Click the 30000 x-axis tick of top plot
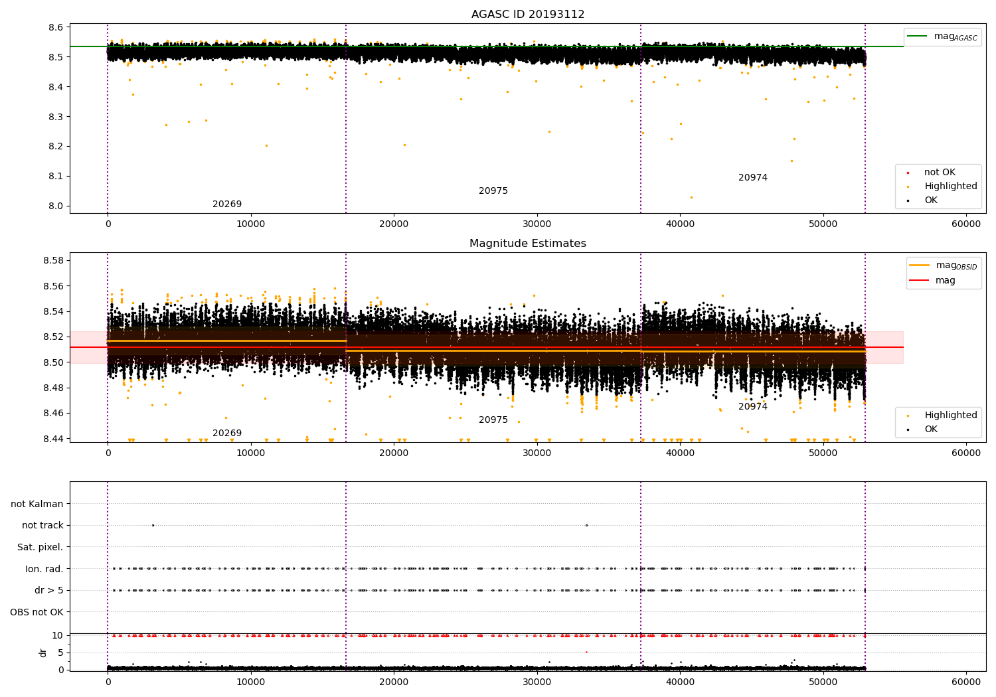This screenshot has width=996, height=697. click(x=537, y=224)
